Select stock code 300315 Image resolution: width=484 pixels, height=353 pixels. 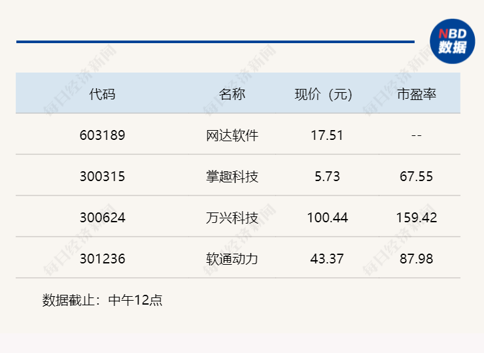click(102, 176)
